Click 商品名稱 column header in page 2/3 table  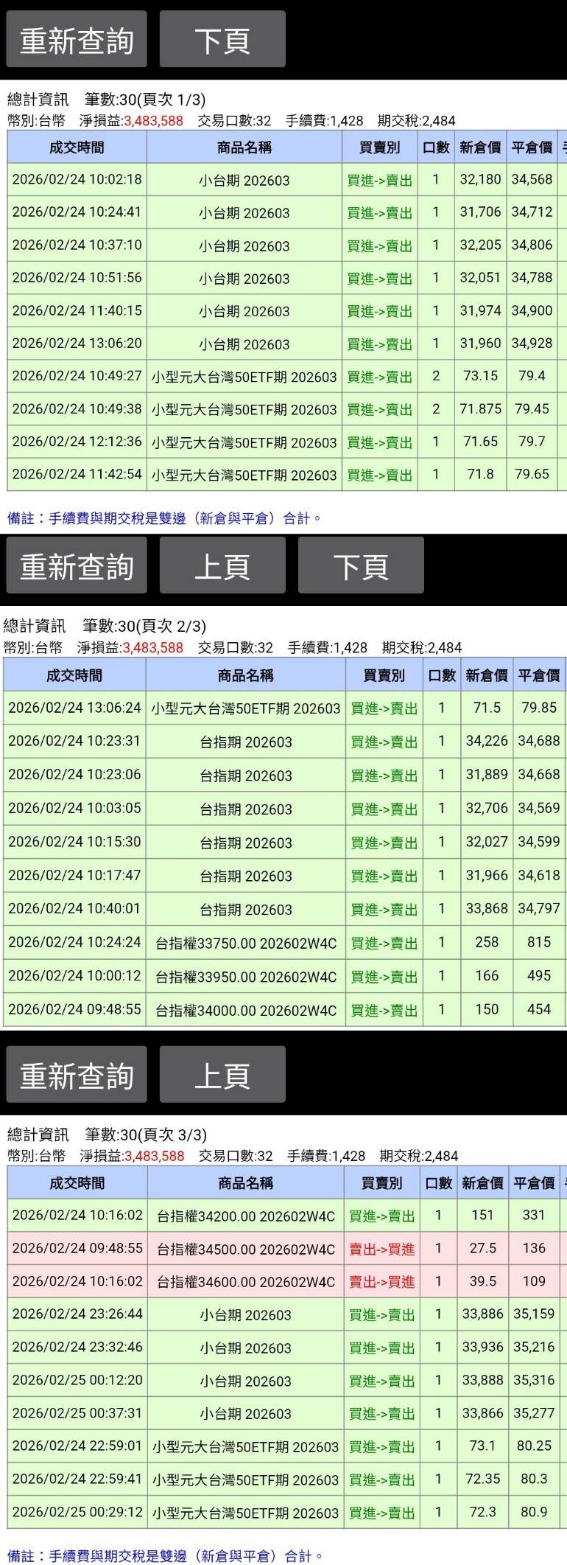pos(245,675)
